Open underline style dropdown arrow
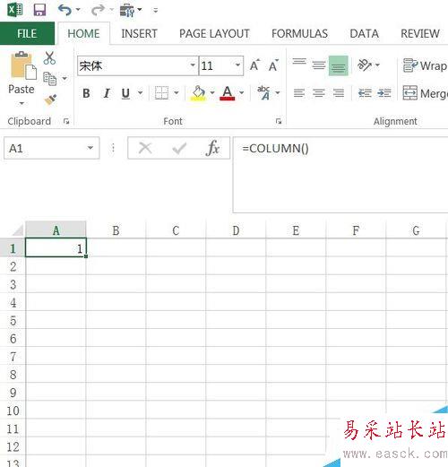Image resolution: width=448 pixels, height=467 pixels. click(140, 93)
